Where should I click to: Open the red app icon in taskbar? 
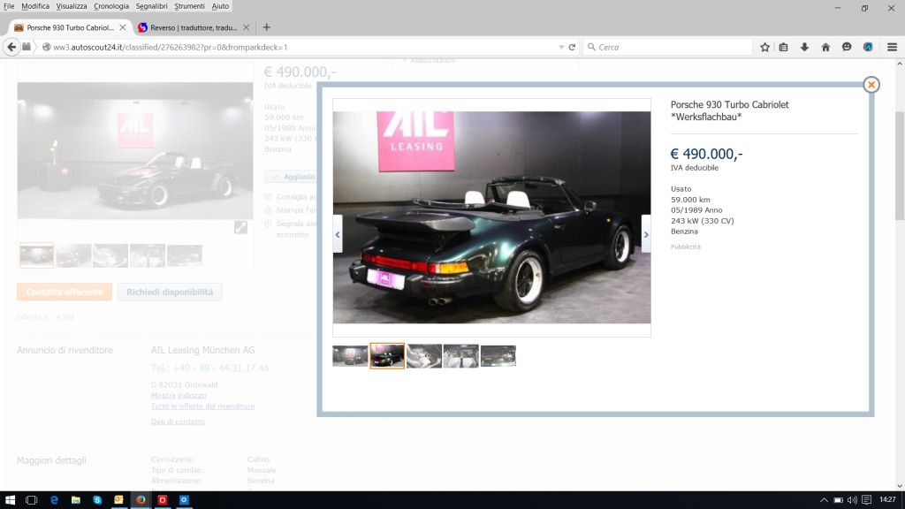pos(163,500)
